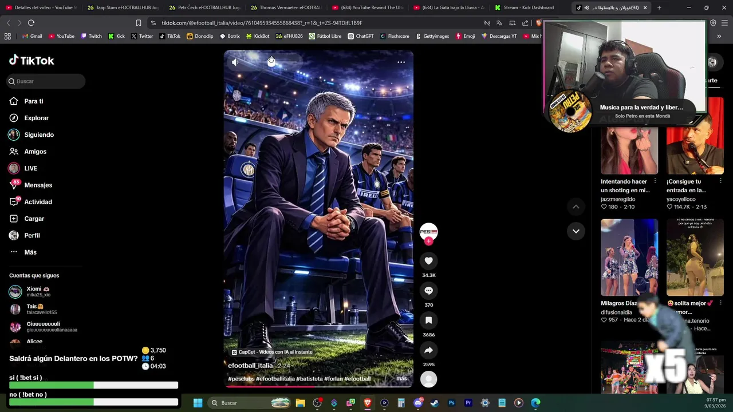Image resolution: width=733 pixels, height=412 pixels.
Task: Switch to Jaap Stam eFOOTBALLHUB tab
Action: tap(123, 7)
